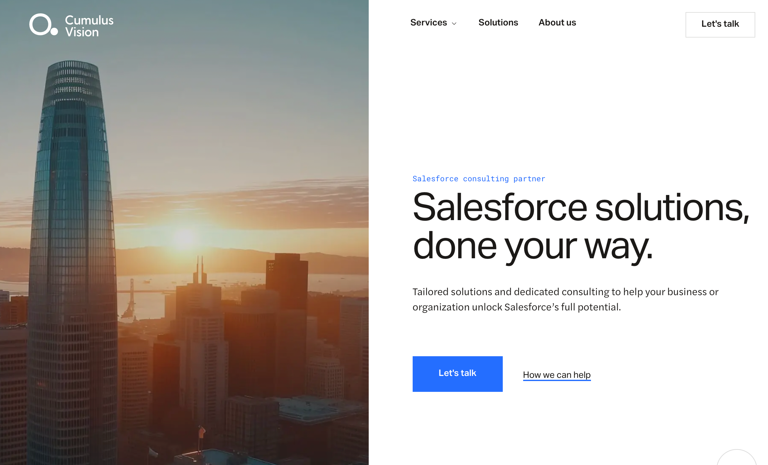The height and width of the screenshot is (465, 768).
Task: Click the small white dot beside the logo ring
Action: click(x=54, y=31)
